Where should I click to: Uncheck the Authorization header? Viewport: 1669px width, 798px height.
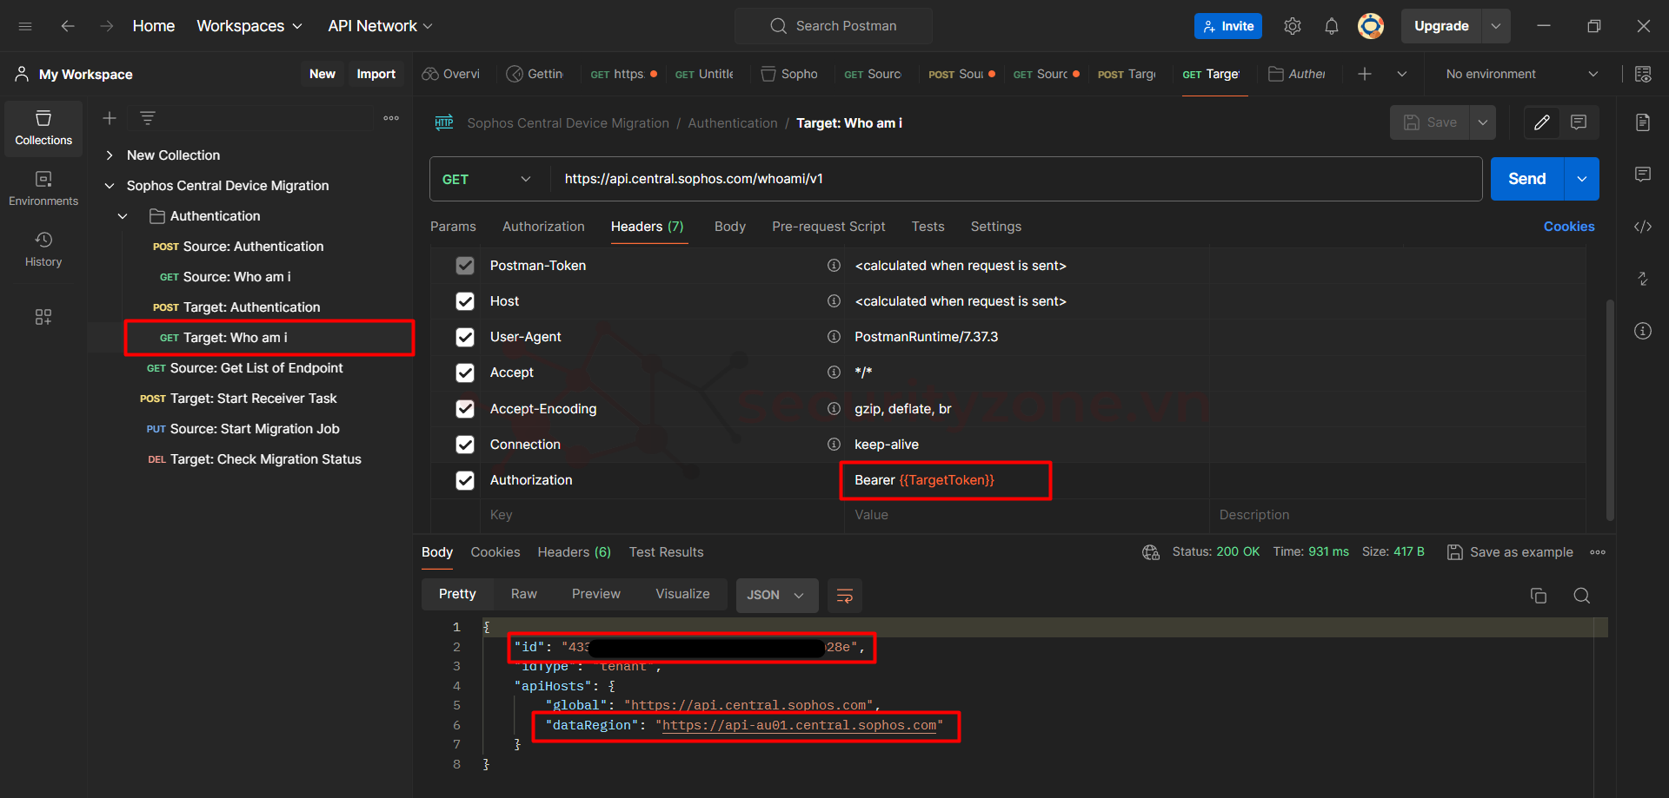point(465,480)
